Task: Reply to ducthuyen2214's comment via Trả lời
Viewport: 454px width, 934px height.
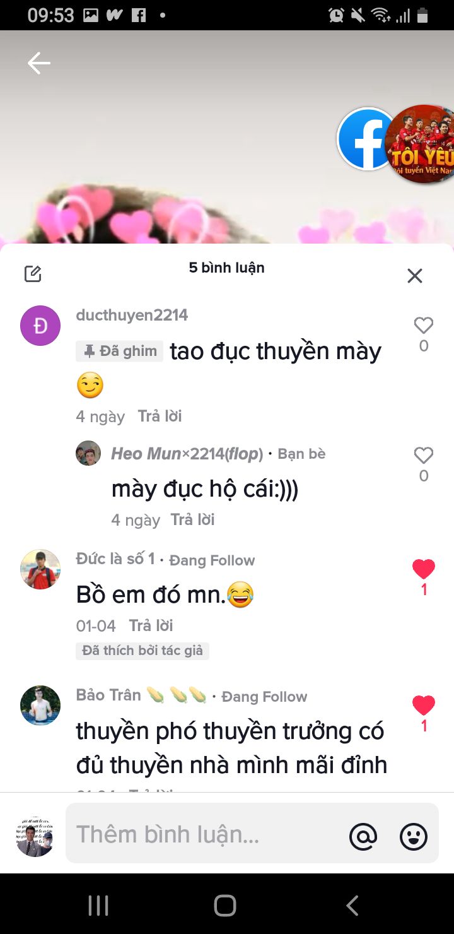Action: tap(160, 417)
